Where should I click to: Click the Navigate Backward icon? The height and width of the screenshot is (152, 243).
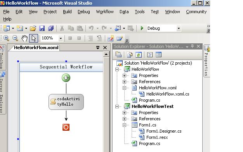pos(118,28)
